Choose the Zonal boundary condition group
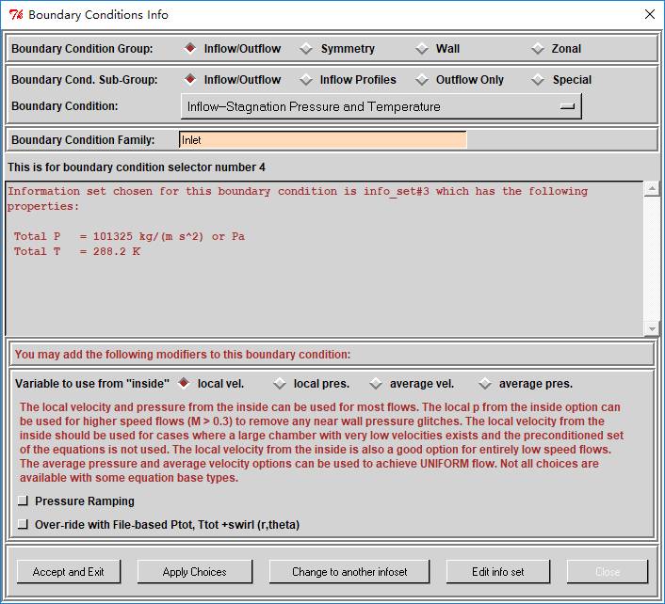 (x=538, y=49)
